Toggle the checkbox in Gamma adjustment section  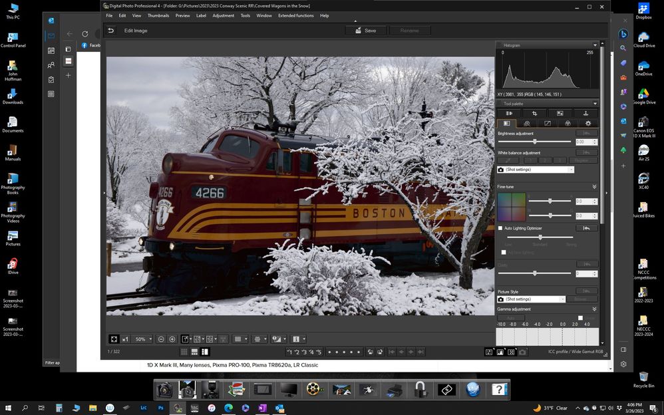click(580, 318)
